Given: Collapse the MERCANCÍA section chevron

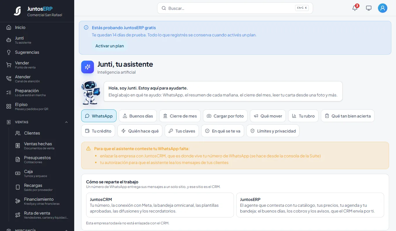Looking at the screenshot, I should (x=66, y=230).
